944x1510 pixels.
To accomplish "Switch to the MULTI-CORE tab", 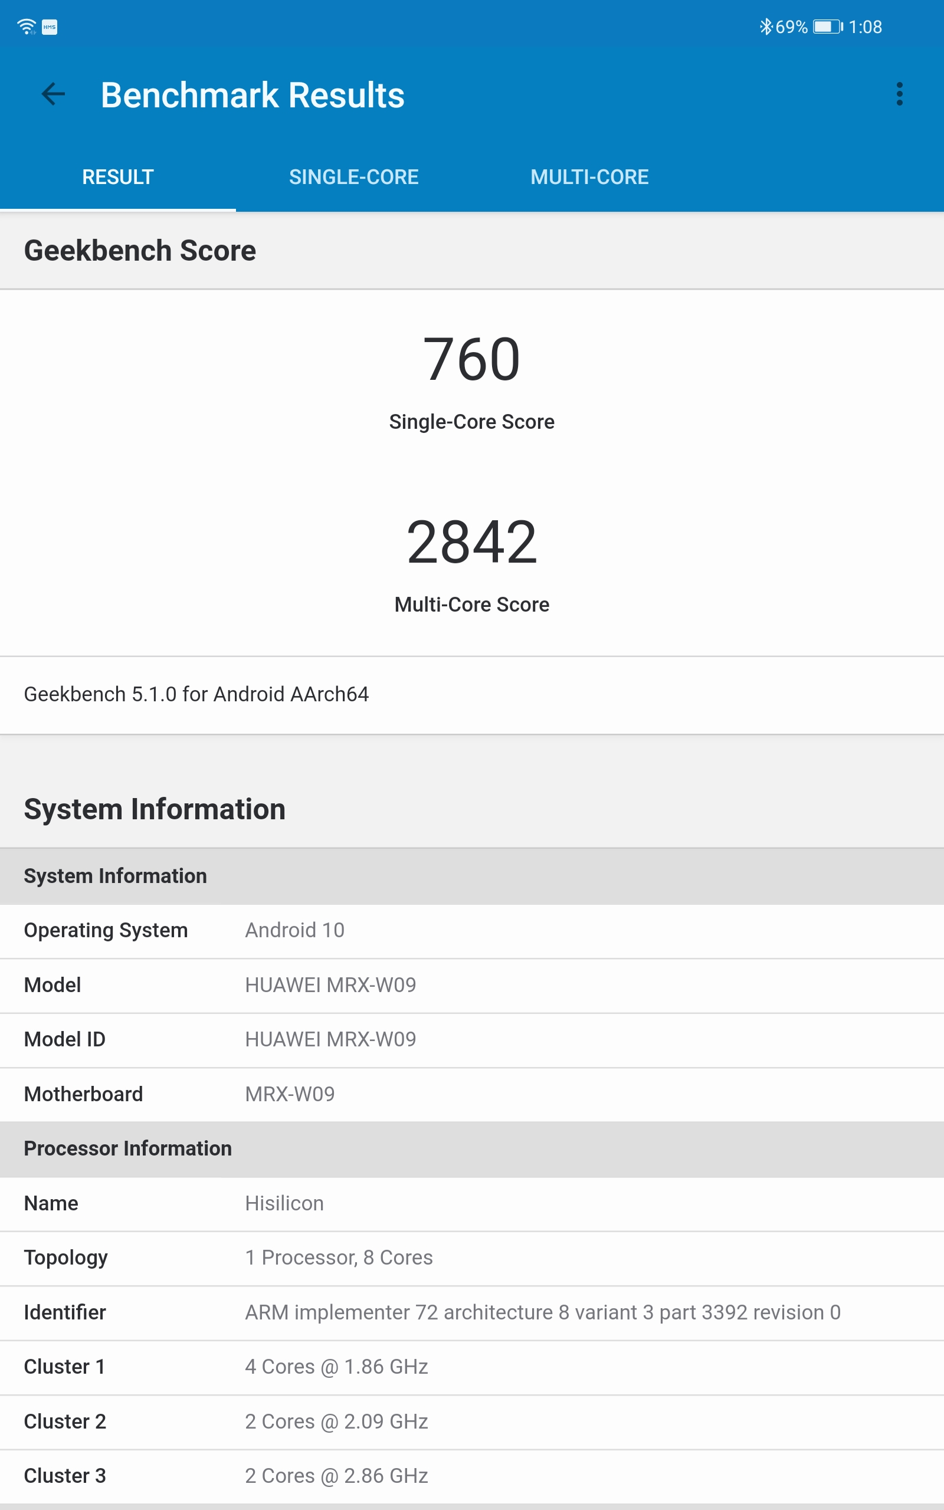I will click(x=589, y=177).
